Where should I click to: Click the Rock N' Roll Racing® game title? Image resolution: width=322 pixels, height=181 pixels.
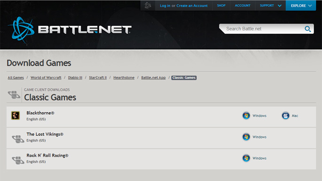[x=47, y=156]
